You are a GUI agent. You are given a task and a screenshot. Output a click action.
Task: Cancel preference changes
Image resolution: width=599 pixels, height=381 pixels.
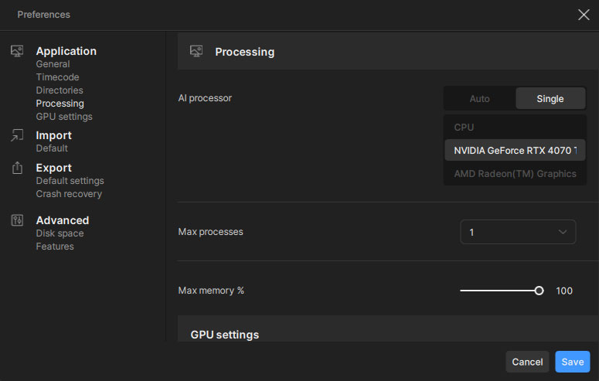click(527, 362)
